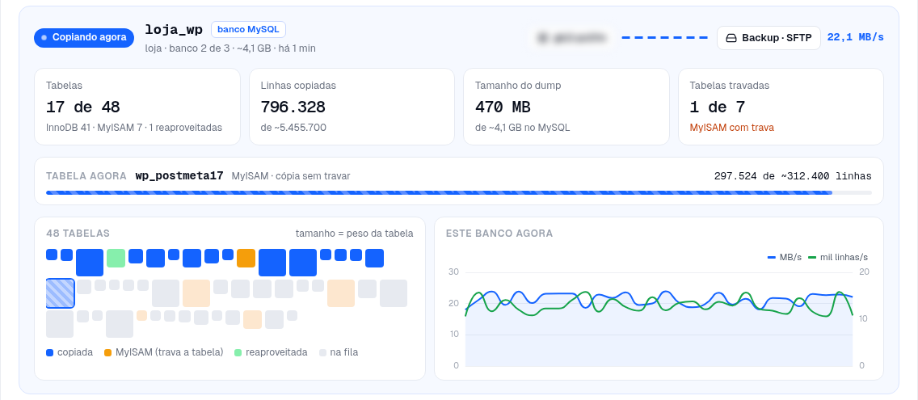The height and width of the screenshot is (400, 918).
Task: Click the 30 label on the chart's left axis
Action: 453,272
